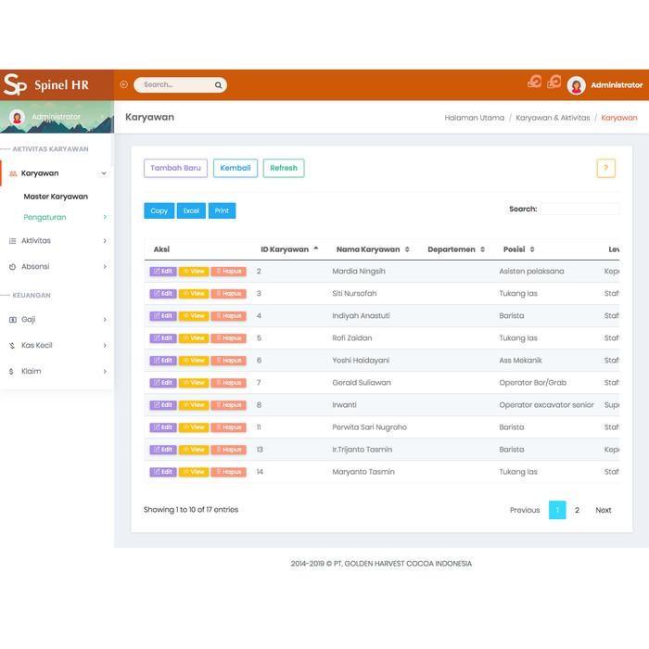Hapus the Ir.Trijanto Tasmin row
The height and width of the screenshot is (649, 649).
coord(228,450)
